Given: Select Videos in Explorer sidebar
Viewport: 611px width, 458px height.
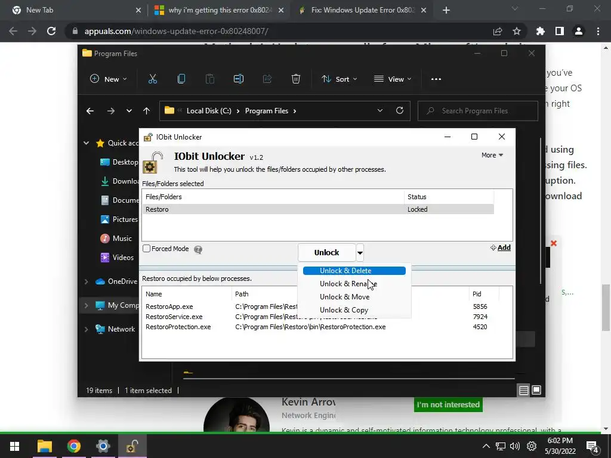Looking at the screenshot, I should tap(117, 258).
